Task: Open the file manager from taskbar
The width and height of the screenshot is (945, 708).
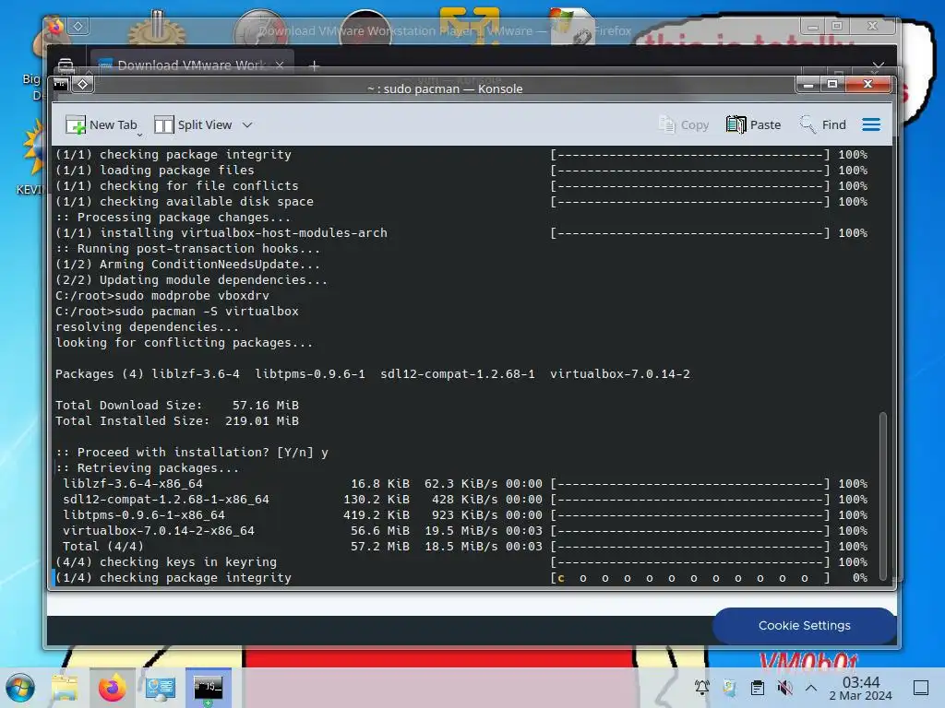Action: (65, 688)
